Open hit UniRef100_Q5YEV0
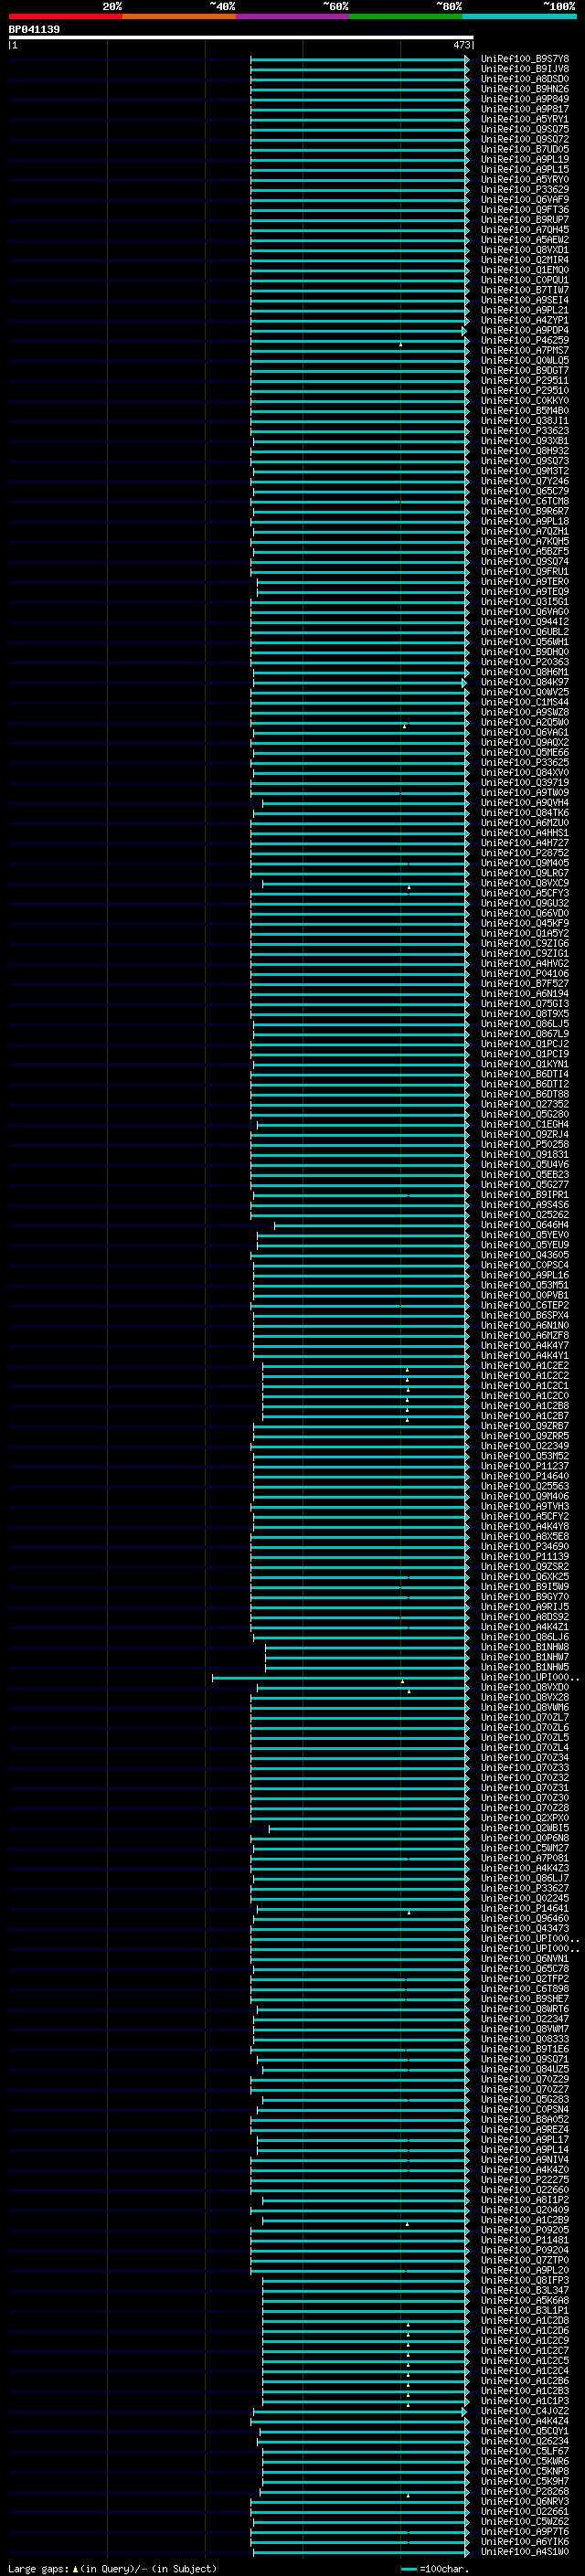Viewport: 585px width, 2576px height. click(x=524, y=1235)
